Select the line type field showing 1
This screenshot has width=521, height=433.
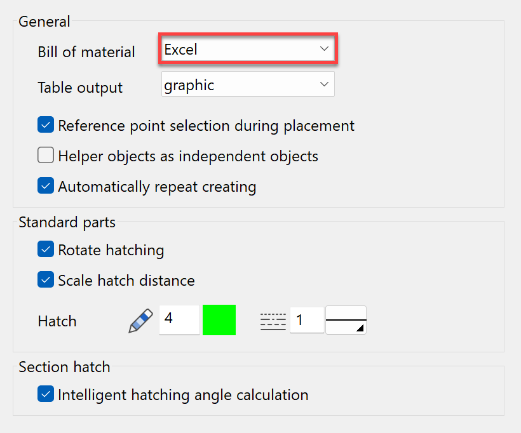tap(307, 320)
